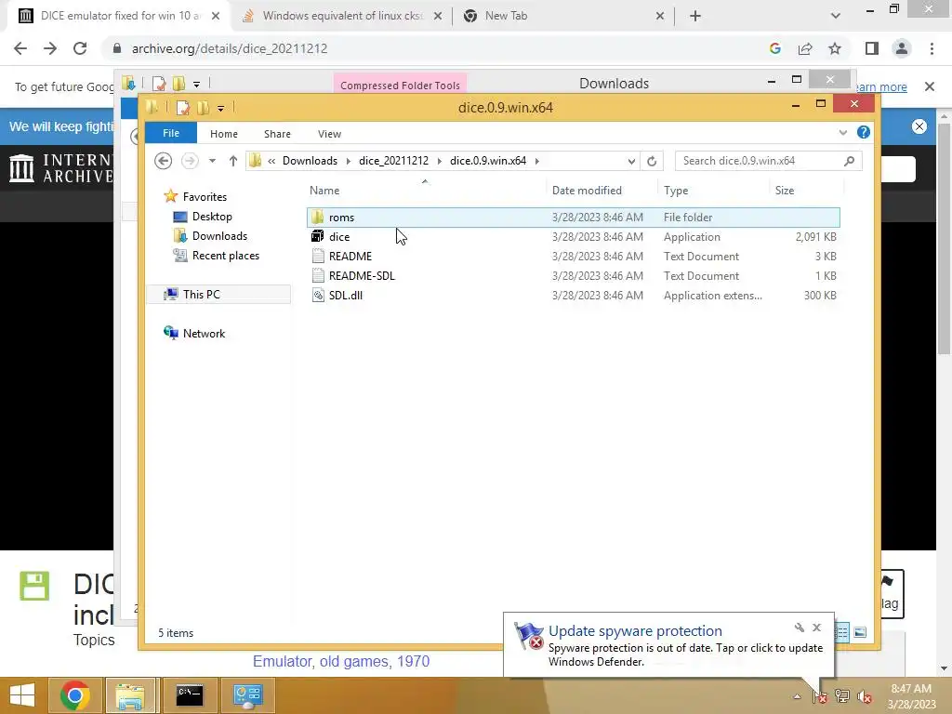Image resolution: width=952 pixels, height=714 pixels.
Task: Click the Explorer Forward arrow button
Action: (x=190, y=161)
